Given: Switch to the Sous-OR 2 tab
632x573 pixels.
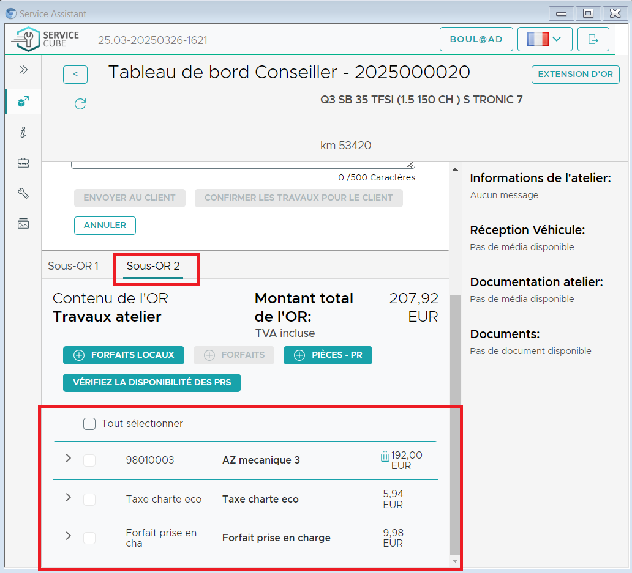Looking at the screenshot, I should click(x=153, y=266).
